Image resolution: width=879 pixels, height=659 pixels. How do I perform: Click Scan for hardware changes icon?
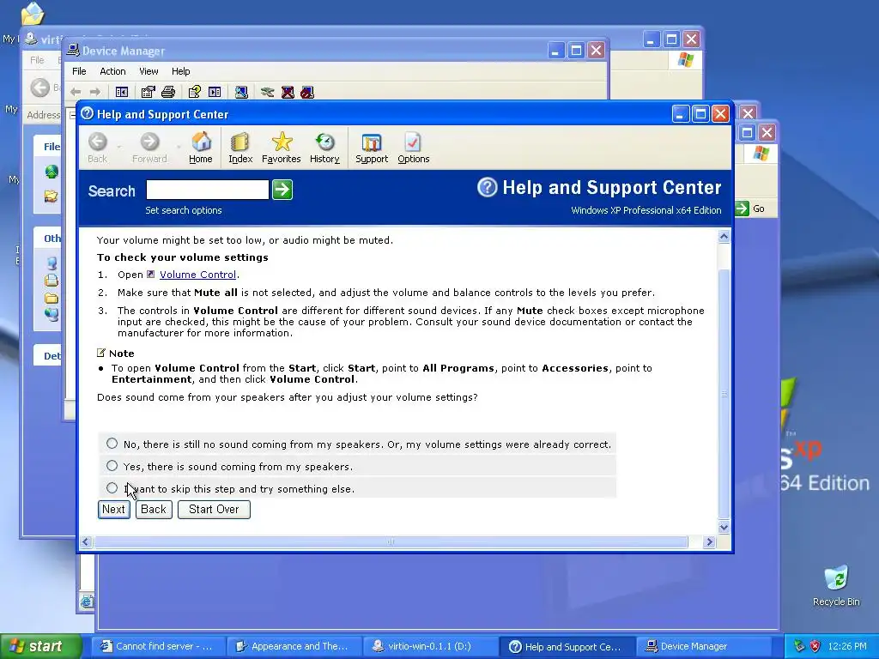coord(241,92)
